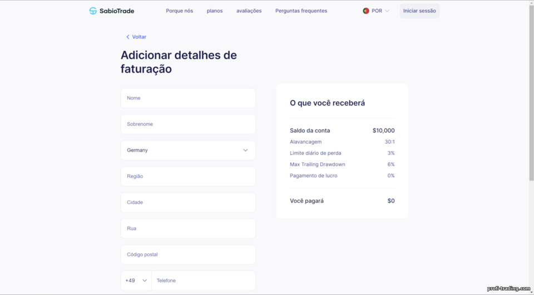Click the O que você receberá heading
The width and height of the screenshot is (534, 295).
pos(327,103)
